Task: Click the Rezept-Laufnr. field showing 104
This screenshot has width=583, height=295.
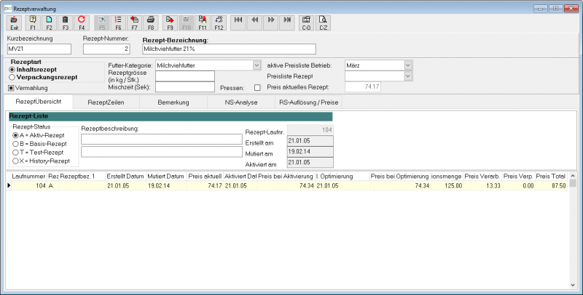Action: pyautogui.click(x=310, y=130)
